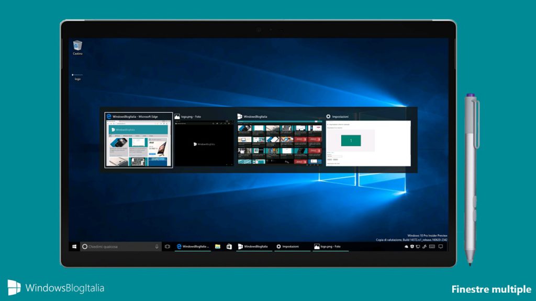Click the Cortana microphone icon

(157, 247)
